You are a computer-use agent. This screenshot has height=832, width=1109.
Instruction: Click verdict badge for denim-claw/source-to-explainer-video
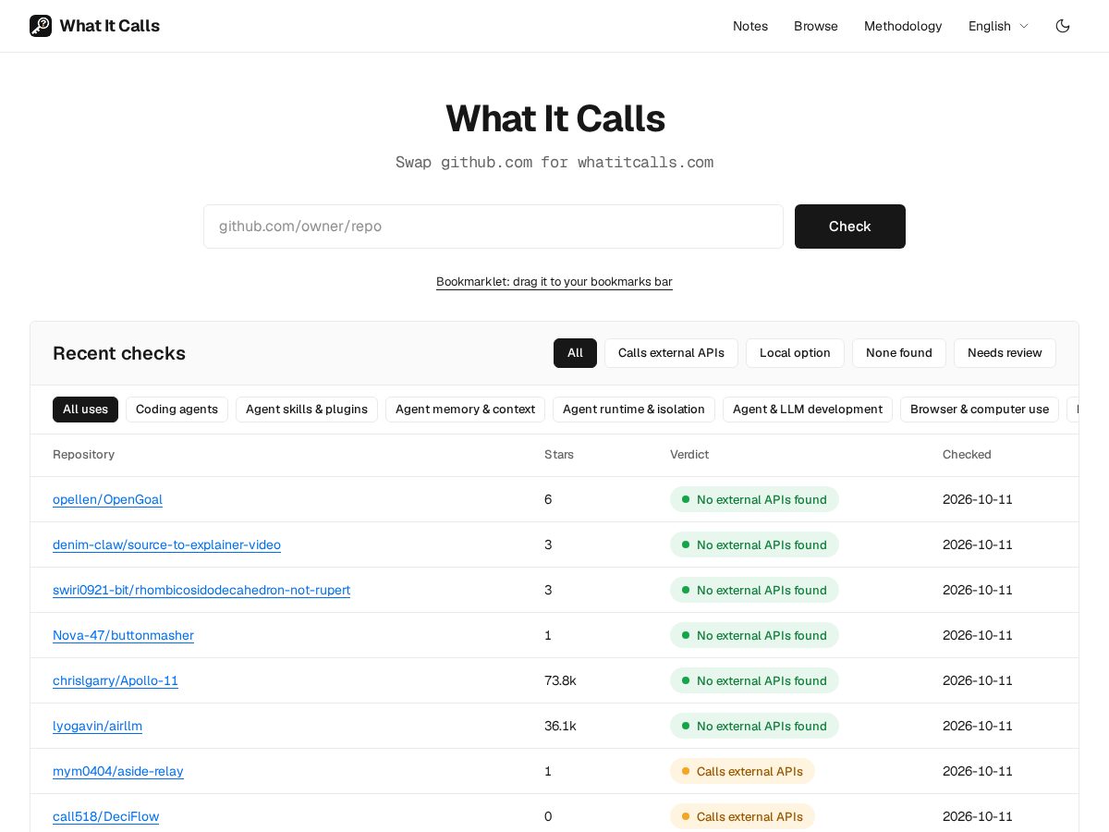click(x=754, y=544)
